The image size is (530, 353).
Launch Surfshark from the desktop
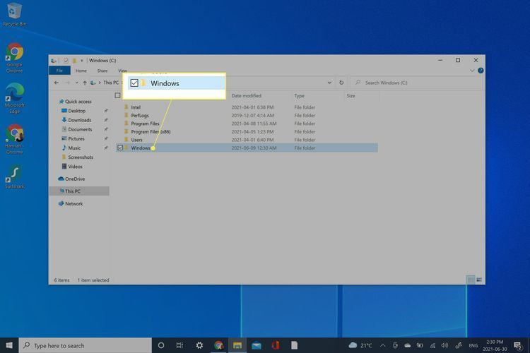14,175
